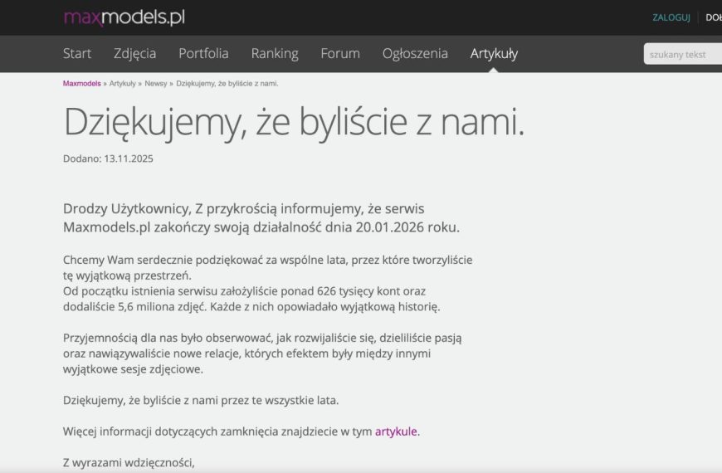Select Portfolia in the navigation bar
The height and width of the screenshot is (473, 722).
pyautogui.click(x=203, y=53)
